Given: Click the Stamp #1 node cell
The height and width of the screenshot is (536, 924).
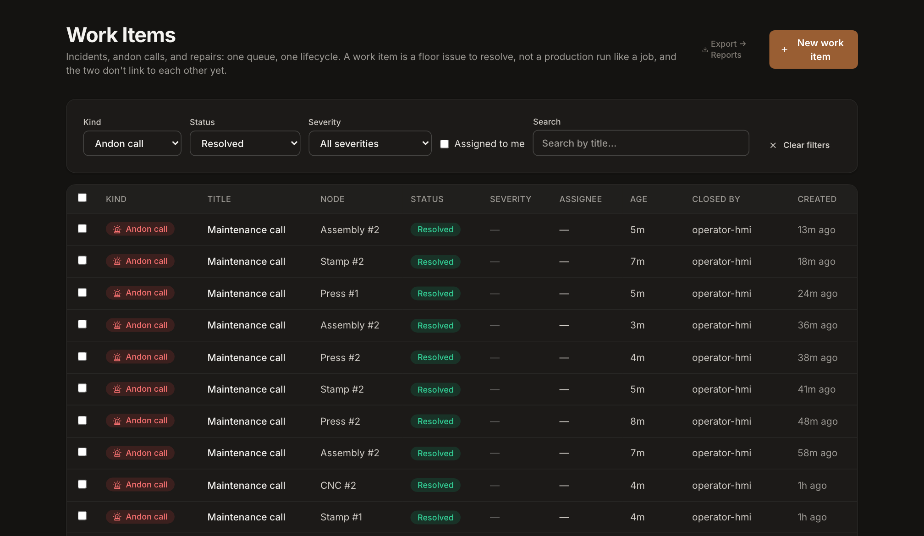Looking at the screenshot, I should (341, 517).
